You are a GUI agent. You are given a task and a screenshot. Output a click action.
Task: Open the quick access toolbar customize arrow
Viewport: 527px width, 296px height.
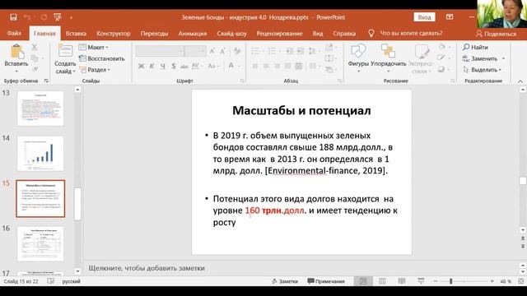tap(71, 17)
